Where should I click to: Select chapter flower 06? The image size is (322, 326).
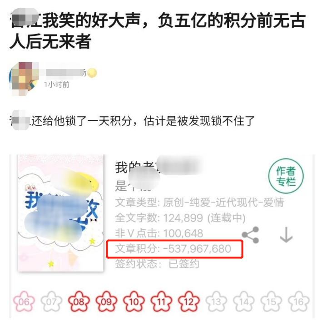[x=24, y=301]
